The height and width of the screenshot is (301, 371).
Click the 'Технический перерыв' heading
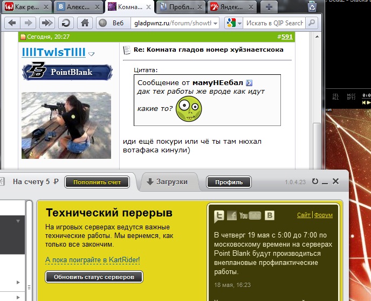(x=109, y=213)
